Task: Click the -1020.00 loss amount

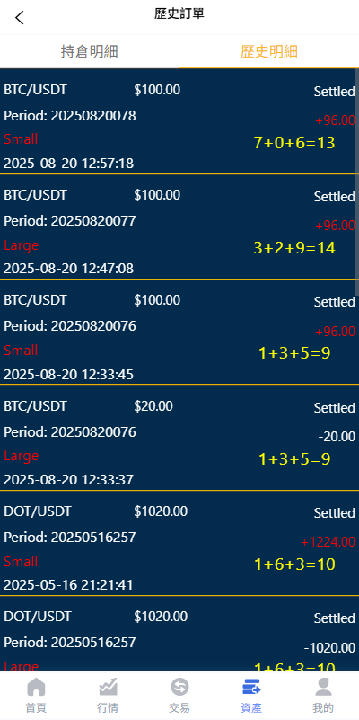Action: click(x=329, y=648)
